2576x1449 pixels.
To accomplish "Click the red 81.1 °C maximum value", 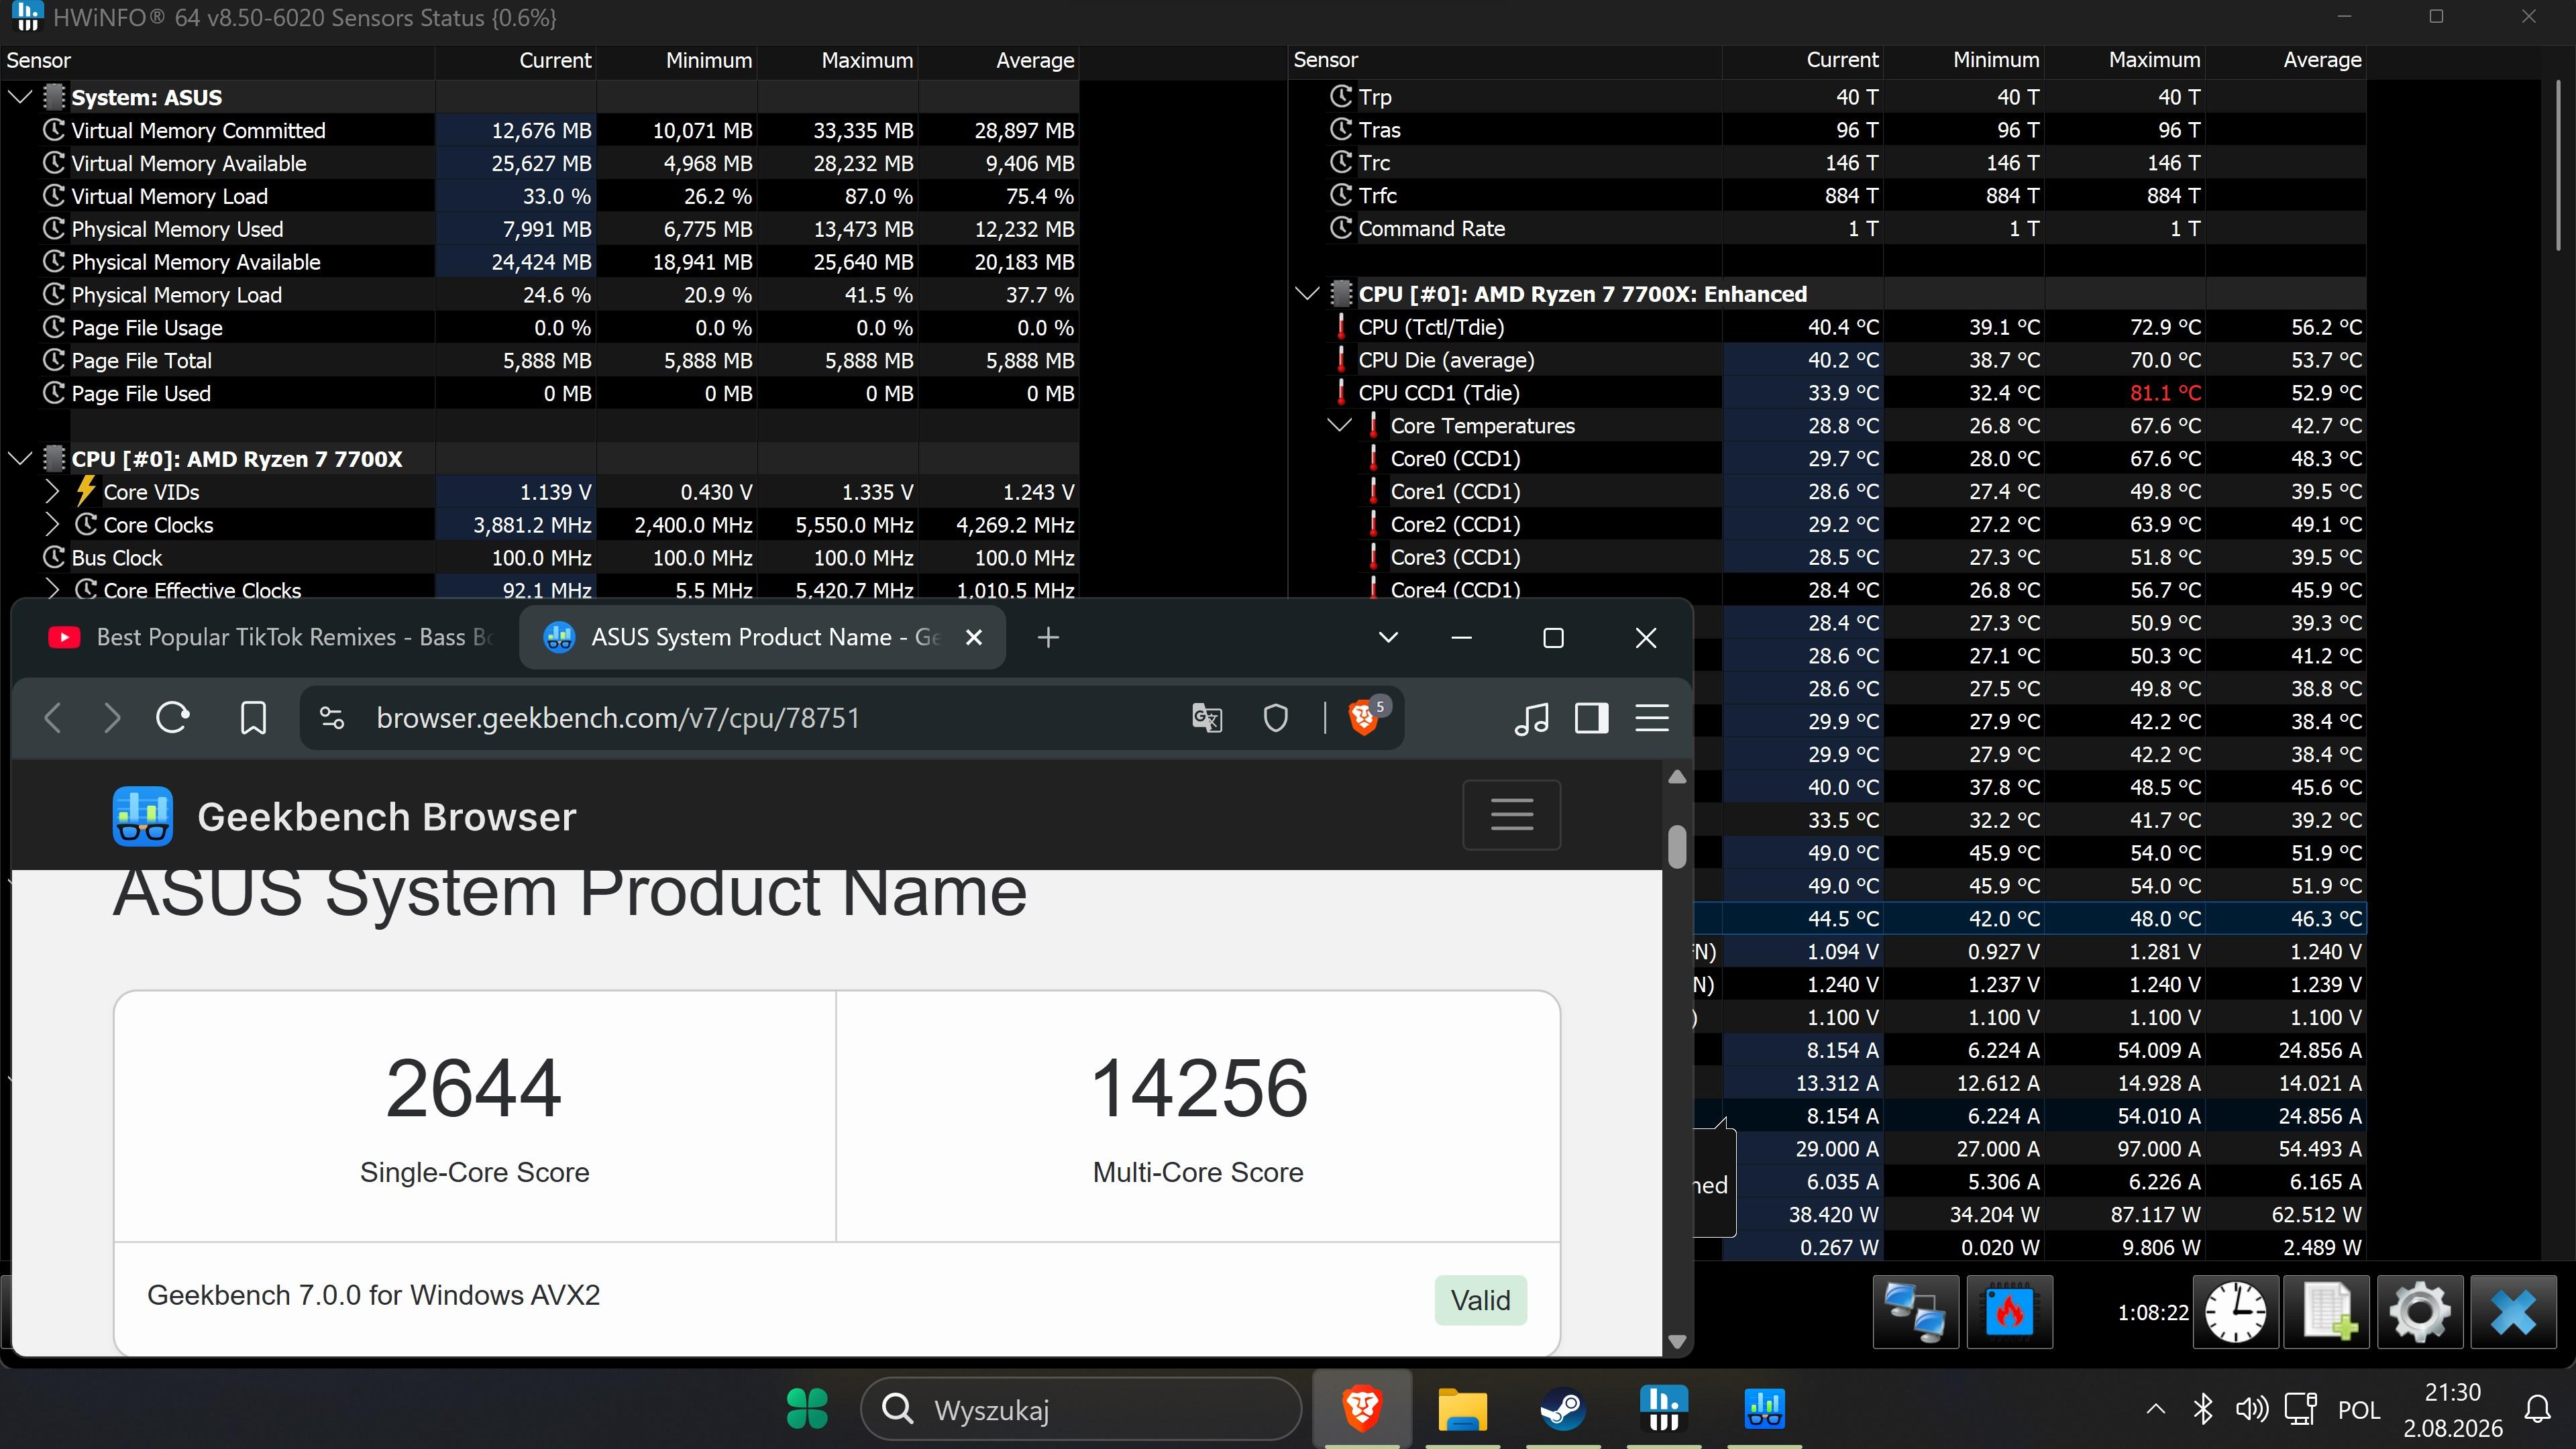I will (2165, 393).
